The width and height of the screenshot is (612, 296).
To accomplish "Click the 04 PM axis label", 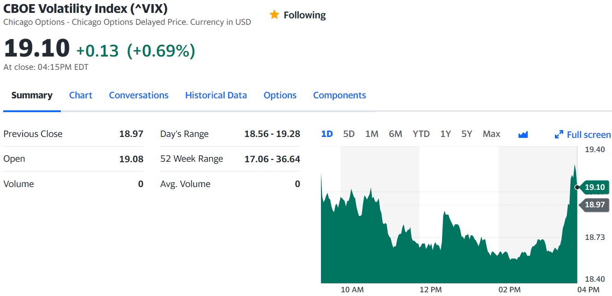I will pos(588,290).
